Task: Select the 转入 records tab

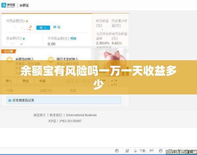Action: point(9,81)
